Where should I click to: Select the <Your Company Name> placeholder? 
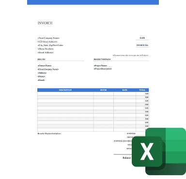click(48, 38)
